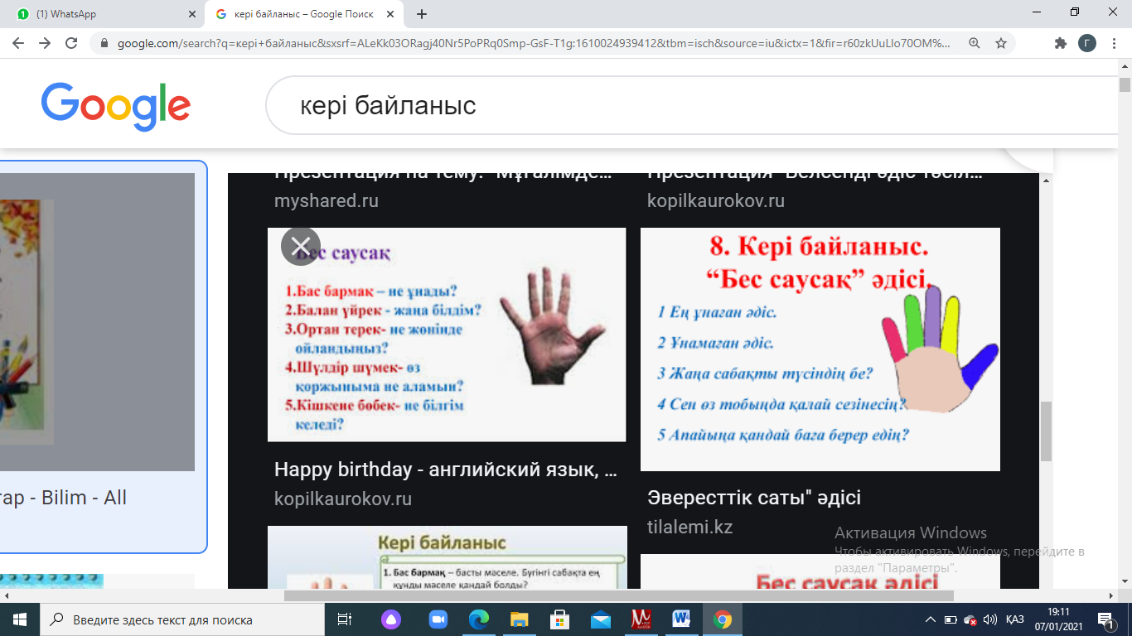This screenshot has height=636, width=1132.
Task: Open Microsoft Word from the taskbar
Action: (682, 619)
